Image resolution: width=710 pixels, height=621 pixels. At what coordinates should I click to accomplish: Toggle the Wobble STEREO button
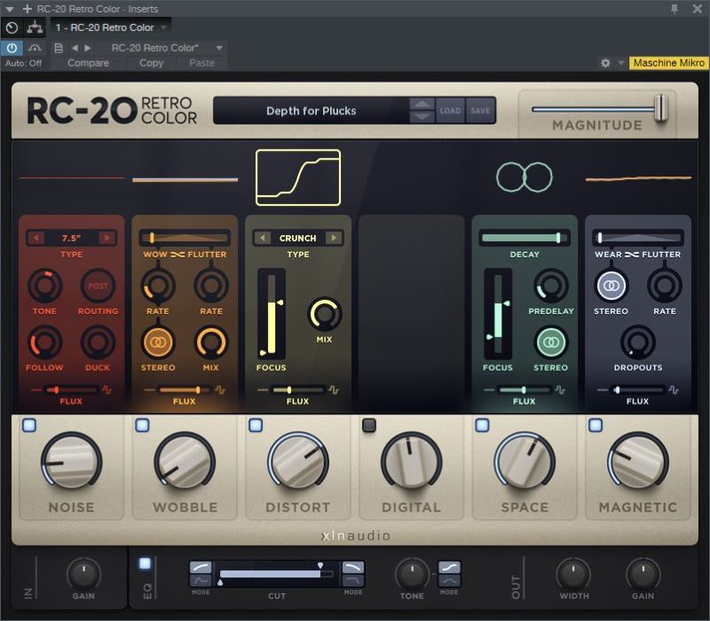pos(158,342)
